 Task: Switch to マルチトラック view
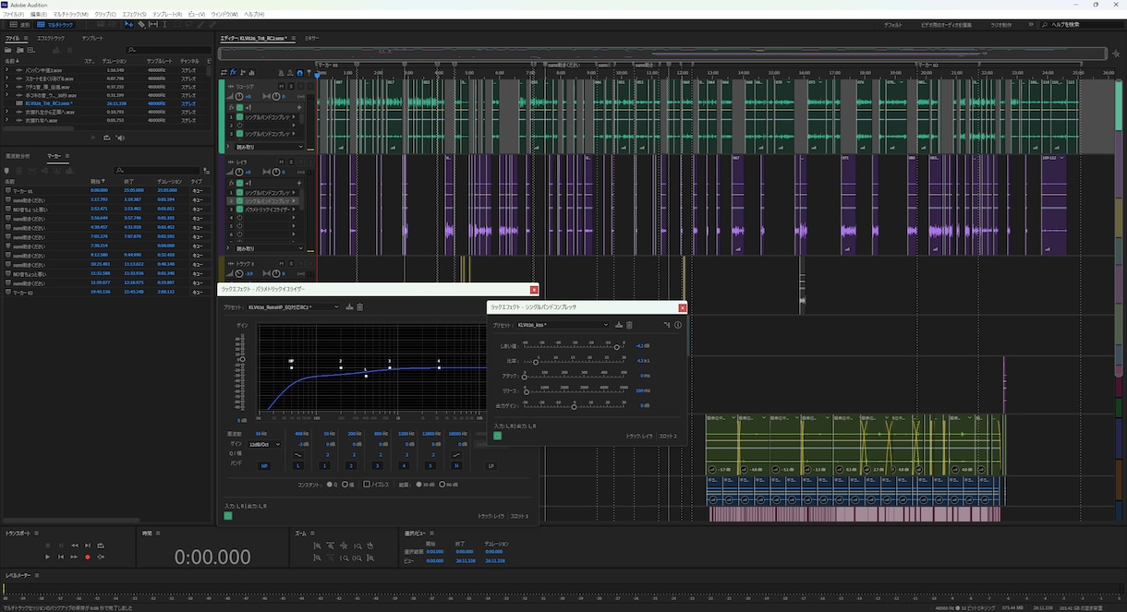pyautogui.click(x=55, y=25)
